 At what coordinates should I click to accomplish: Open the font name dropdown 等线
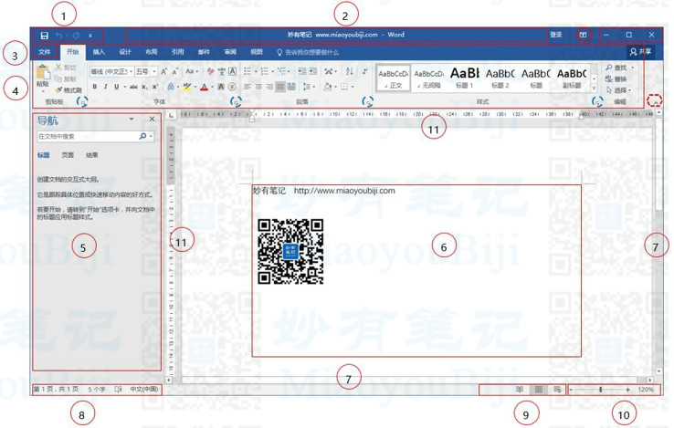click(110, 71)
